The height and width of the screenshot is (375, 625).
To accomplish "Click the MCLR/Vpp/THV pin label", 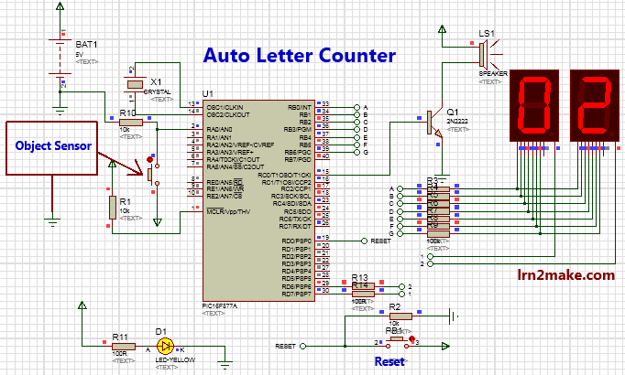I will point(228,211).
